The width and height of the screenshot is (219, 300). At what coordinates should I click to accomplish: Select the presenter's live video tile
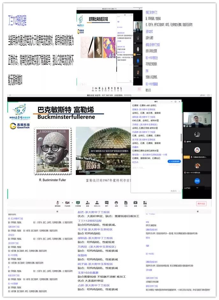click(x=197, y=120)
